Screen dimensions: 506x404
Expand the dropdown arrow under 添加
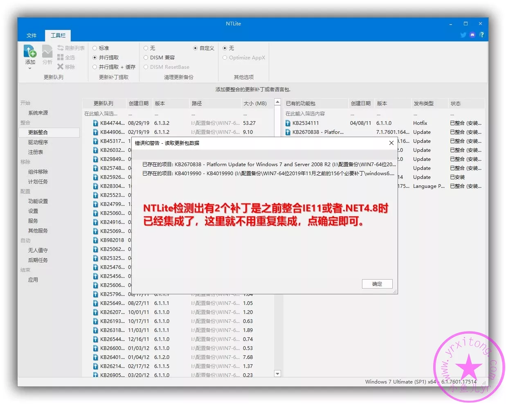click(30, 68)
